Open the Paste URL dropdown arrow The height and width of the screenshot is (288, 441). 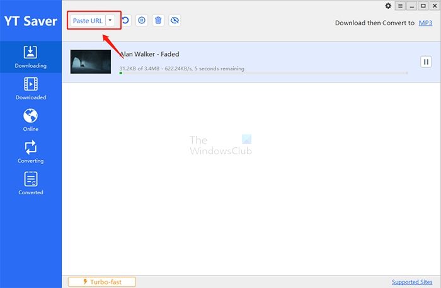(x=110, y=21)
